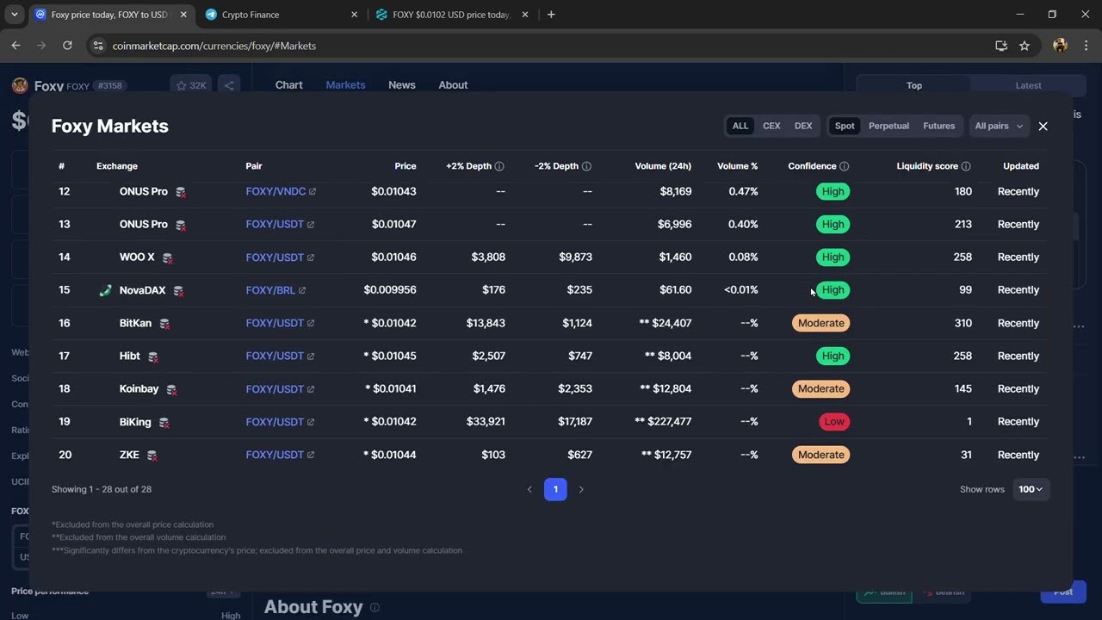
Task: Click the badge icon next to WOO X
Action: tap(167, 257)
